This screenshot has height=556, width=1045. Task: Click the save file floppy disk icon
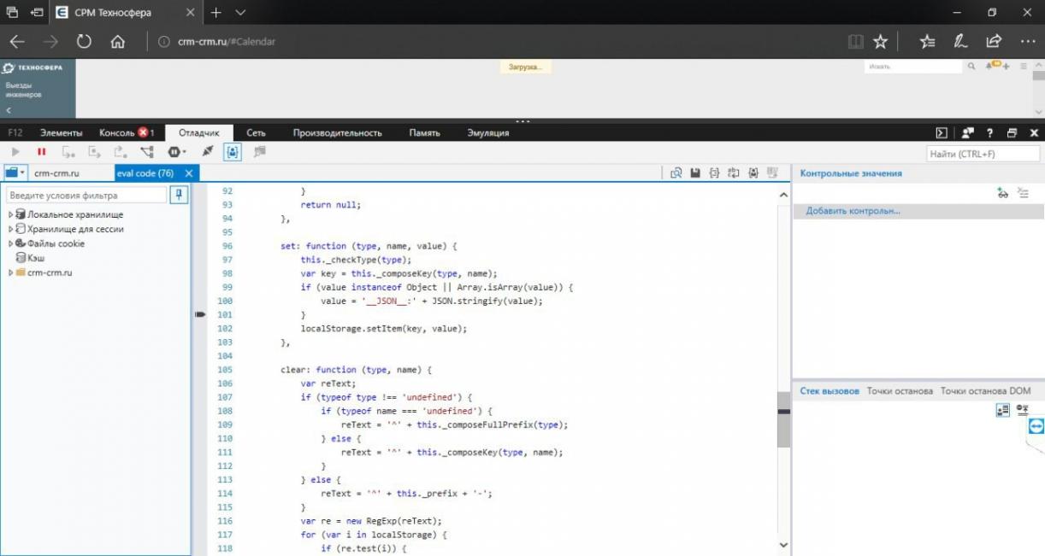695,173
